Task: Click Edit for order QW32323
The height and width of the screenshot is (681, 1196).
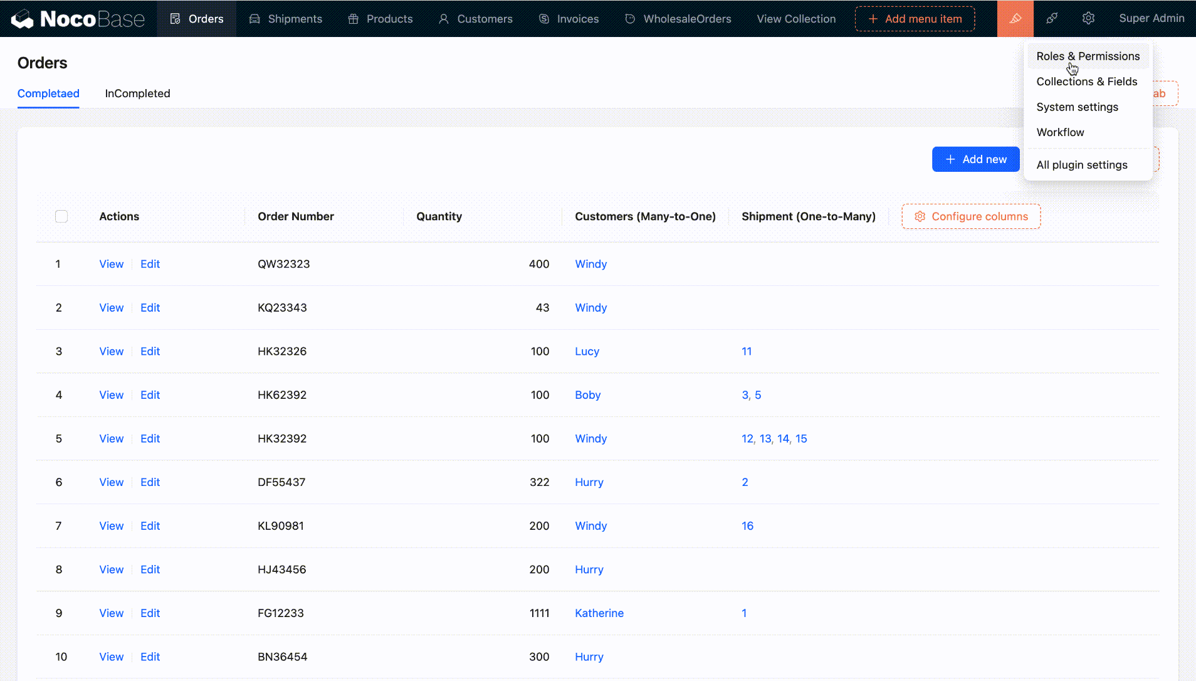Action: click(150, 264)
